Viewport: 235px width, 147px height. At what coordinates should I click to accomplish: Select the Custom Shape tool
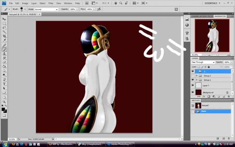coord(4,92)
